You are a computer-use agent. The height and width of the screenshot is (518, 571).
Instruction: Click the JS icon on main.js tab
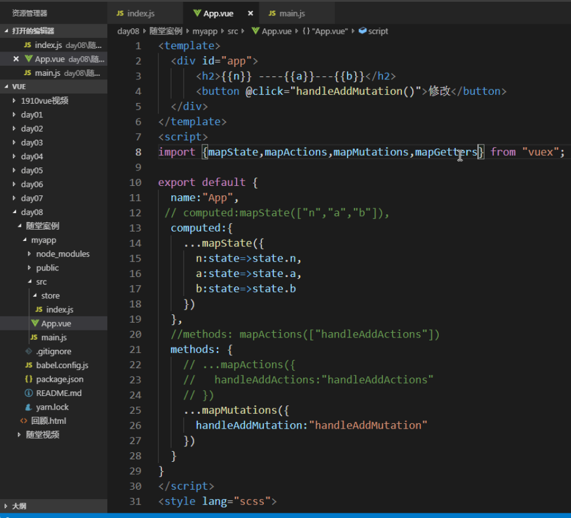[x=272, y=14]
